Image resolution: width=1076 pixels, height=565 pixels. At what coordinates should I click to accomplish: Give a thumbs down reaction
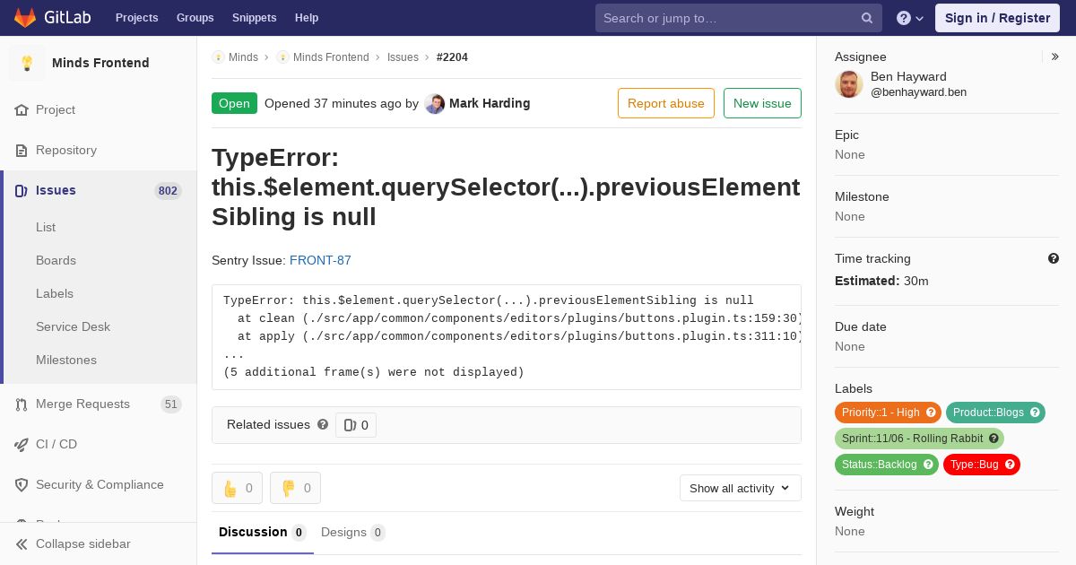295,488
